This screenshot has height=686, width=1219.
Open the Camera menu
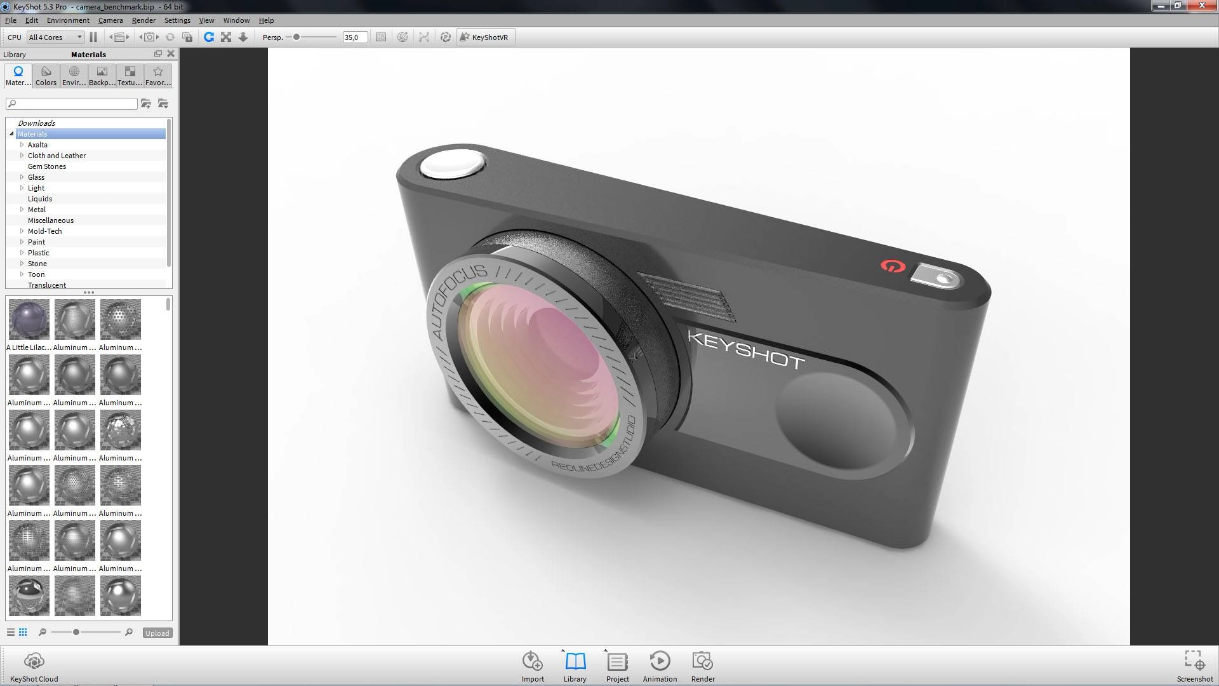point(110,20)
